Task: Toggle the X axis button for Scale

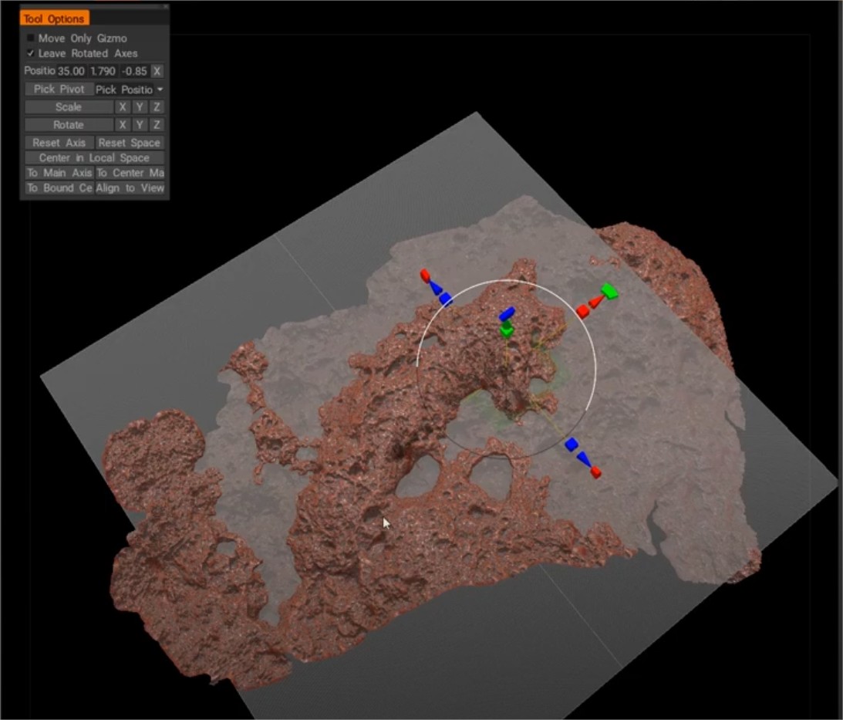Action: point(122,107)
